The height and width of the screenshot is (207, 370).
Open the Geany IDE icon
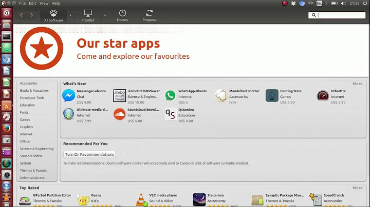click(x=83, y=200)
